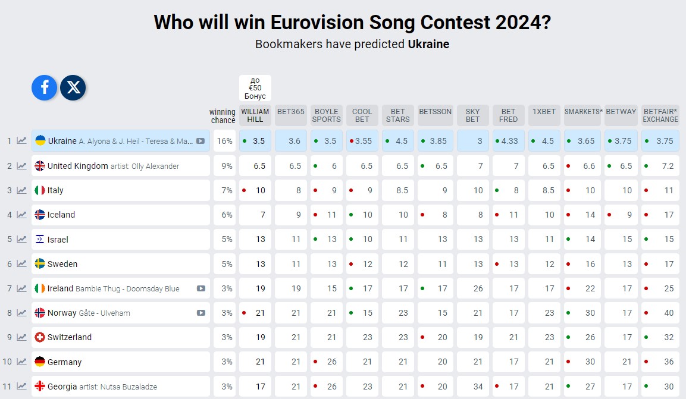686x399 pixels.
Task: Open the Switzerland country entry
Action: click(70, 337)
